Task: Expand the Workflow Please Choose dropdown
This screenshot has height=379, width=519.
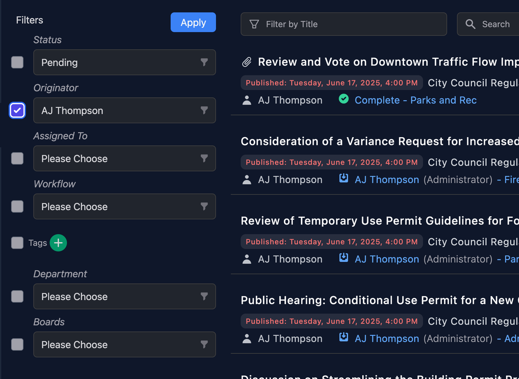Action: pyautogui.click(x=124, y=207)
